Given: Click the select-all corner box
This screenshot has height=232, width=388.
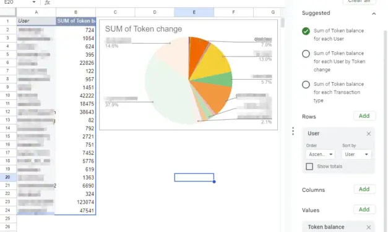Looking at the screenshot, I should click(8, 12).
